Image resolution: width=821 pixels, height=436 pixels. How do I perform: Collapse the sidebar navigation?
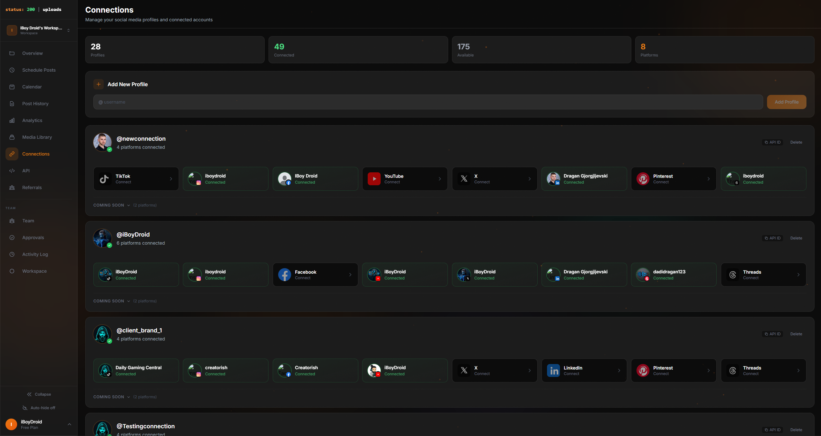pos(39,394)
